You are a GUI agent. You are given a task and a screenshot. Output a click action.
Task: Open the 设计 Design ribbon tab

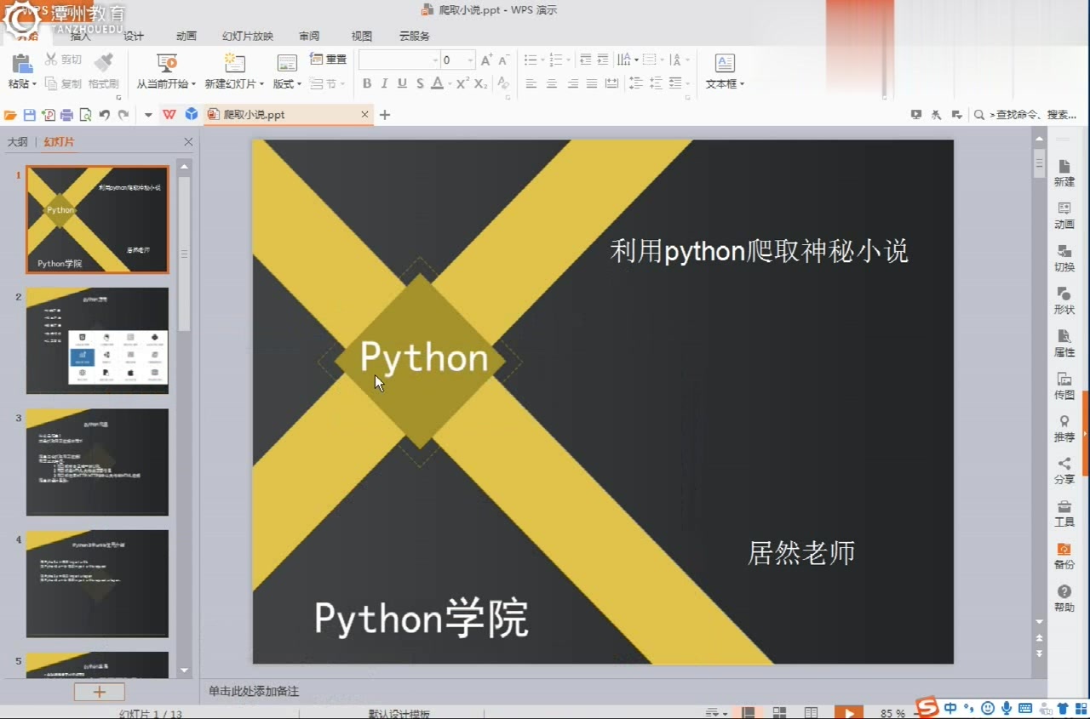[x=134, y=36]
